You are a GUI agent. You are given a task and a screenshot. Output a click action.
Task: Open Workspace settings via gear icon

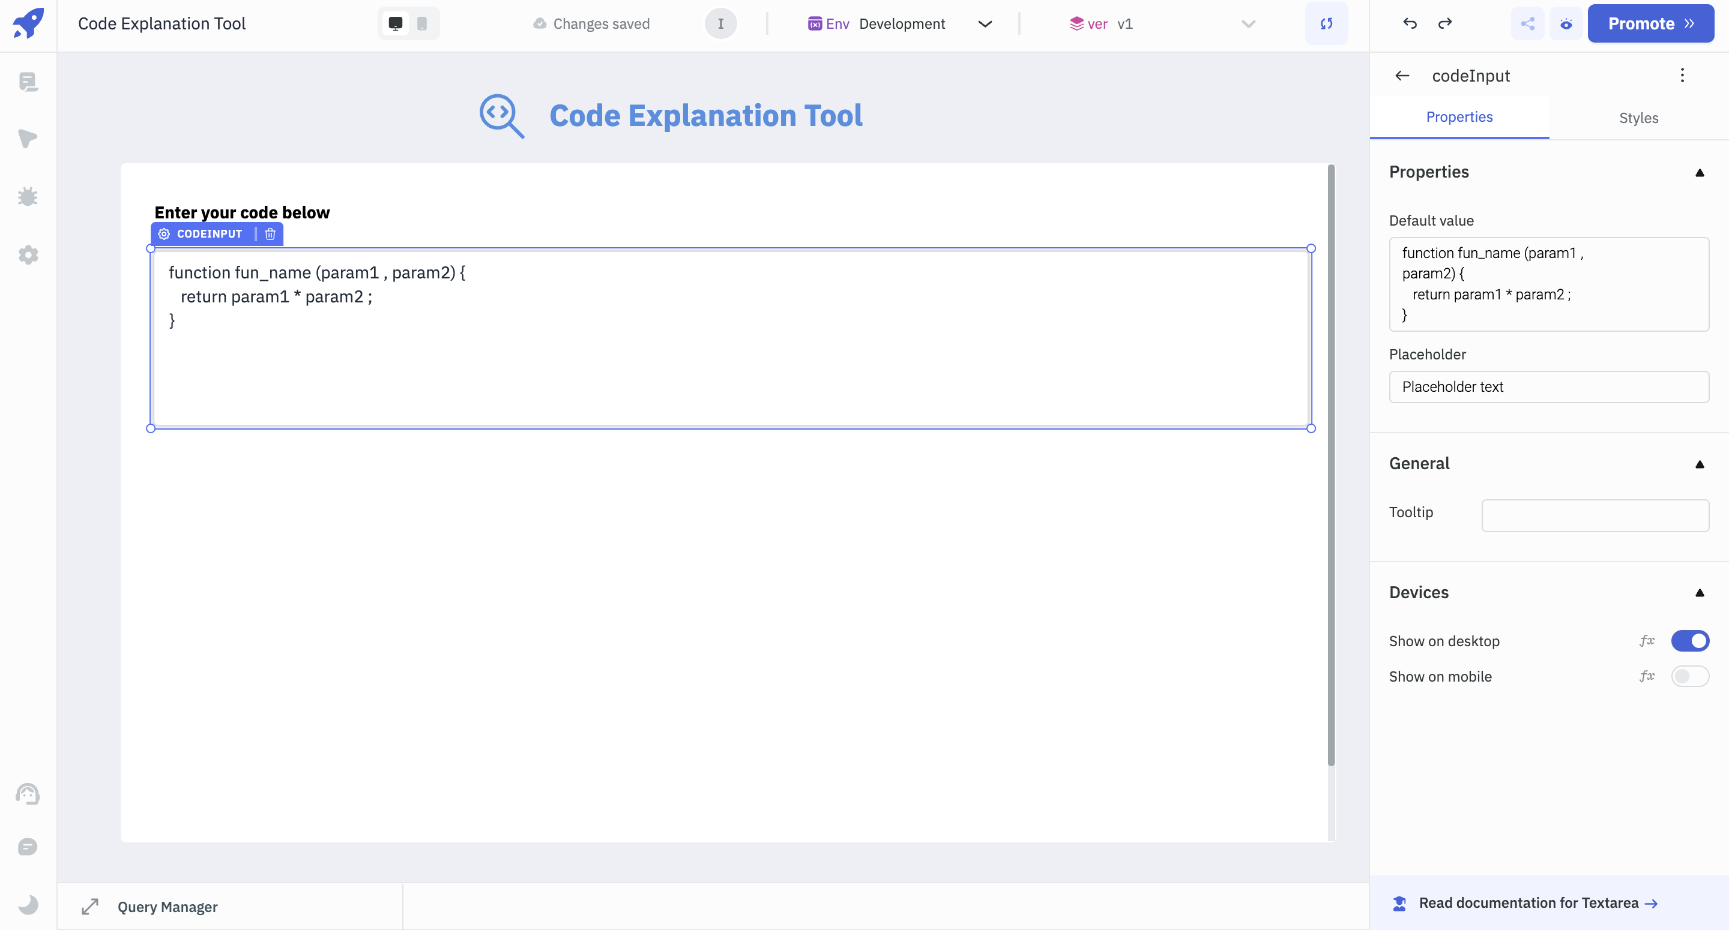pyautogui.click(x=29, y=255)
